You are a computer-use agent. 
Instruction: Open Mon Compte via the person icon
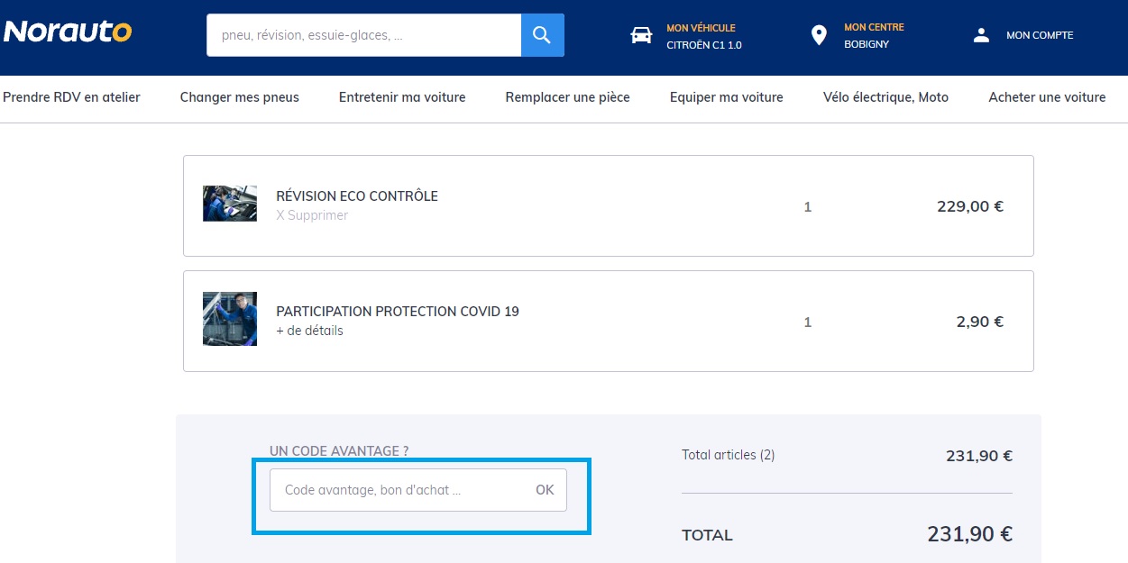[x=980, y=35]
